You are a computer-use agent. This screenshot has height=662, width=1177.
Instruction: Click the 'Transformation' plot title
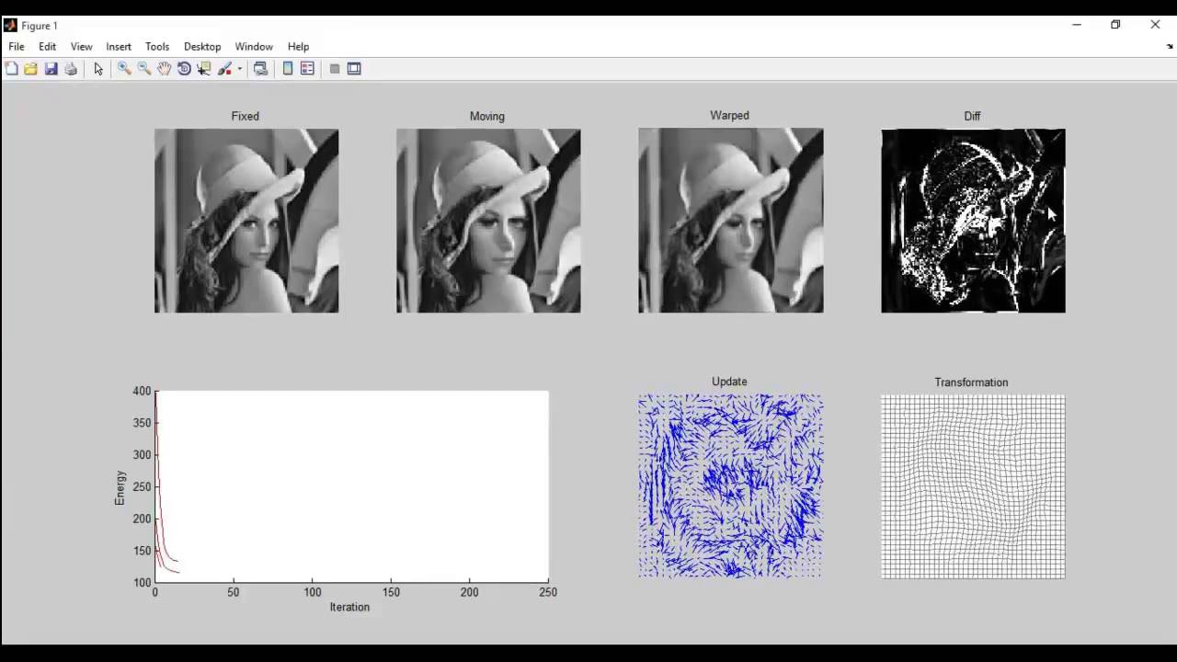pos(971,382)
